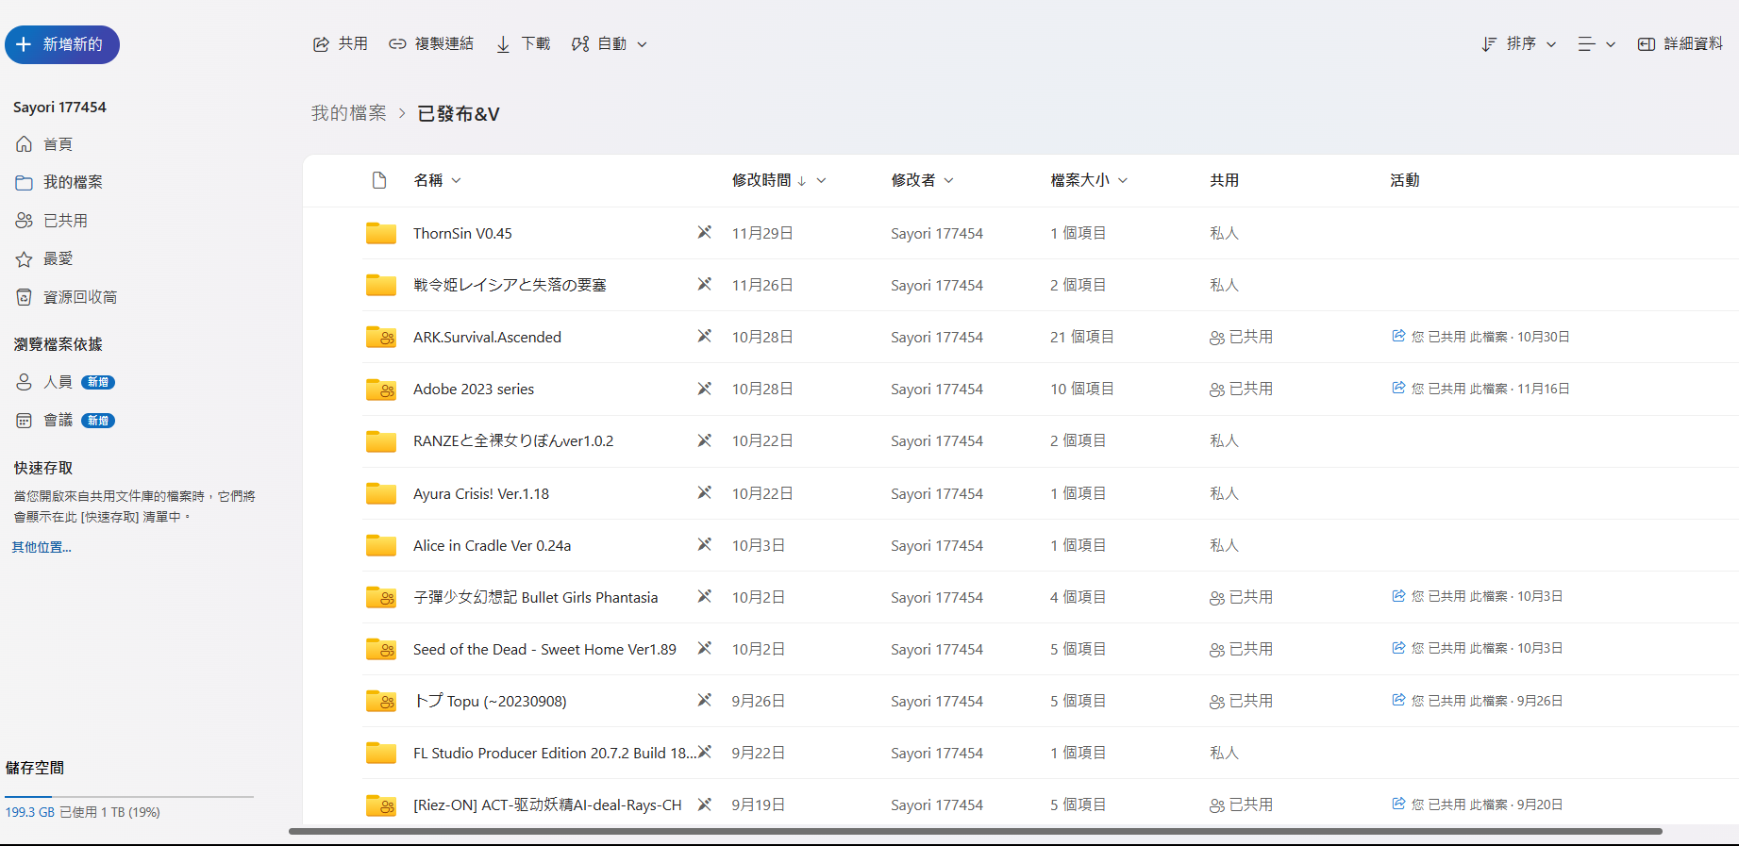Click the share icon in the toolbar
Viewport: 1739px width, 846px height.
[321, 44]
